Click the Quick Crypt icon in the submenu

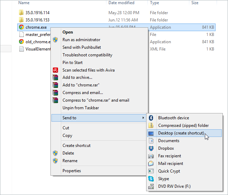(151, 171)
